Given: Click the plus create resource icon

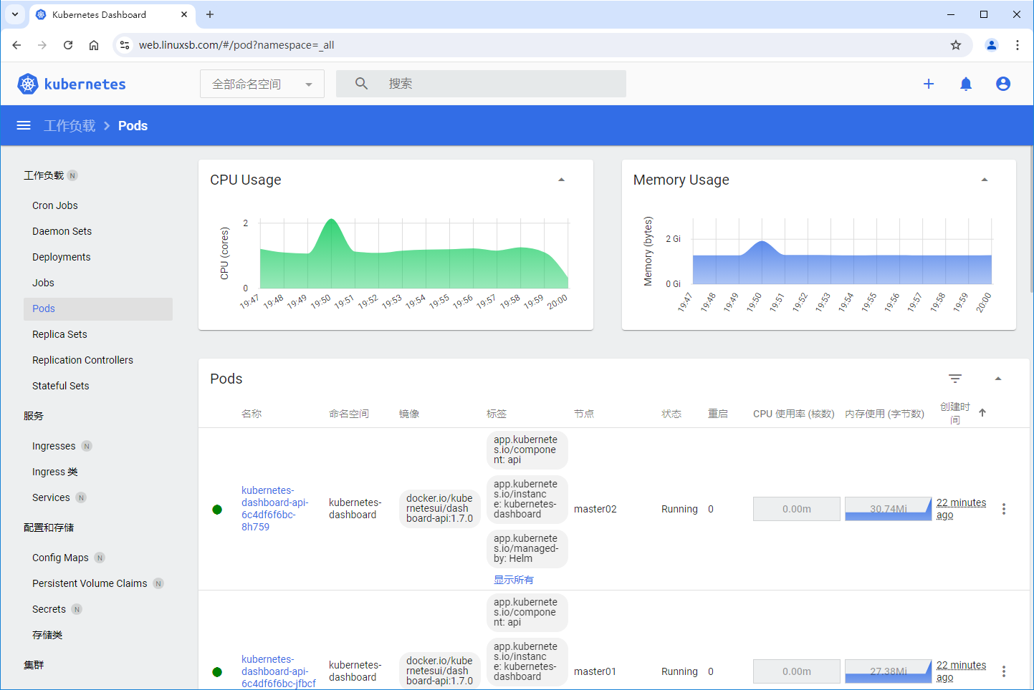Looking at the screenshot, I should pos(929,84).
